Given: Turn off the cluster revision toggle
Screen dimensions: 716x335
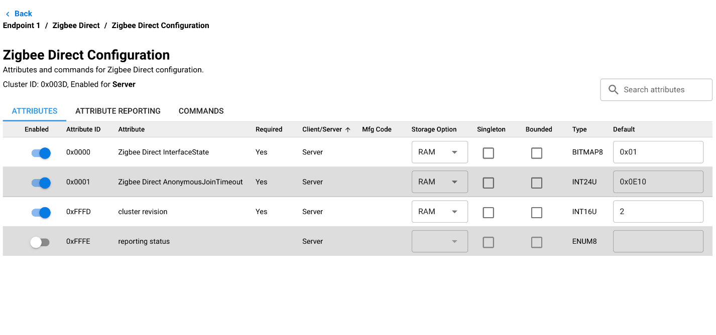Looking at the screenshot, I should [41, 213].
